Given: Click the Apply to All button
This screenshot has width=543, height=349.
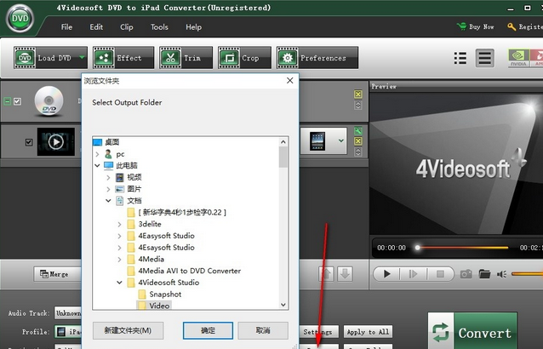Looking at the screenshot, I should (x=368, y=332).
